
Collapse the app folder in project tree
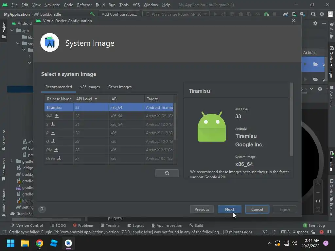pyautogui.click(x=12, y=30)
